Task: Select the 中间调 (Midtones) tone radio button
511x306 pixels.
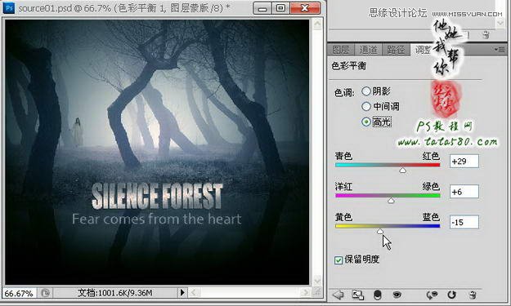Action: [x=366, y=106]
